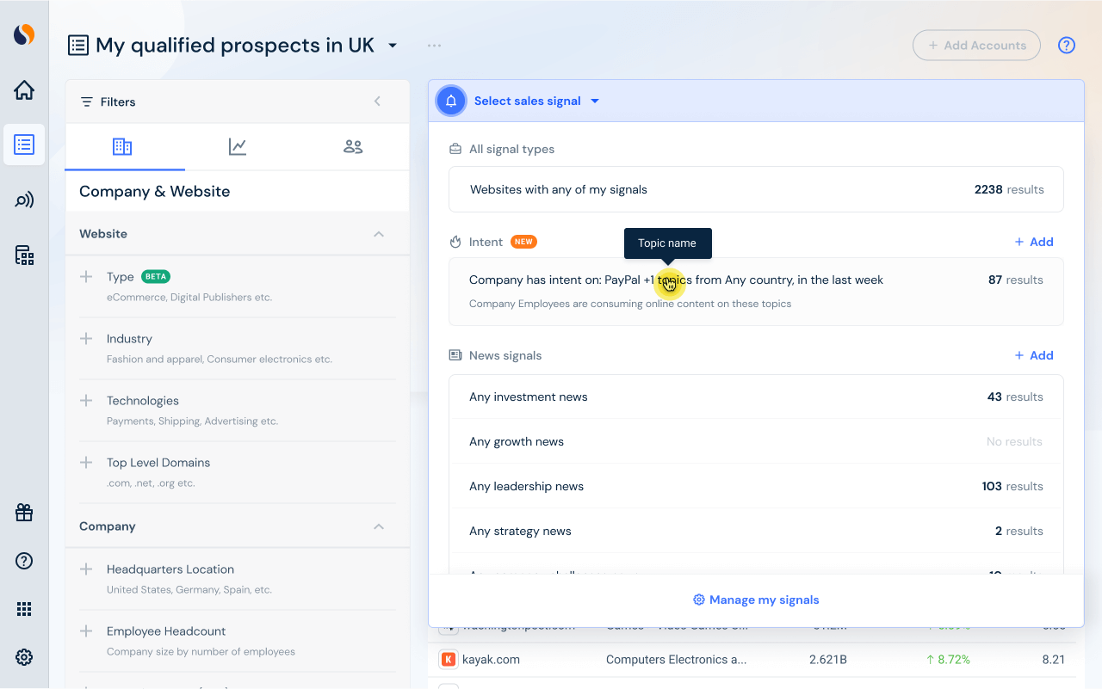This screenshot has height=689, width=1102.
Task: Click the Add Accounts button
Action: point(976,46)
